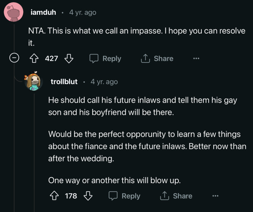Collapse the iamduh comment thread
The height and width of the screenshot is (212, 253).
point(14,59)
